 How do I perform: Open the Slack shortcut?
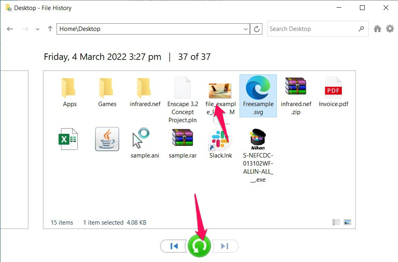(x=220, y=139)
